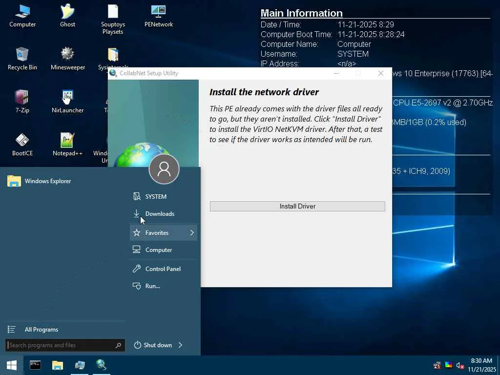Click the "Main Information" heading on desktop
The image size is (500, 375).
tap(301, 13)
